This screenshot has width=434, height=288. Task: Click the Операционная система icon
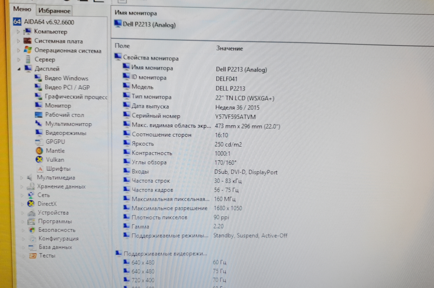point(28,50)
